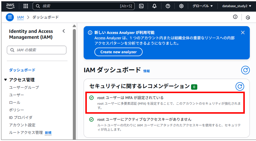
Task: Follow the IAM breadcrumb link
Action: (x=20, y=17)
